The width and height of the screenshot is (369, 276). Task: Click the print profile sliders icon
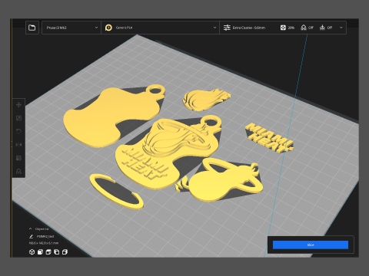coord(227,28)
